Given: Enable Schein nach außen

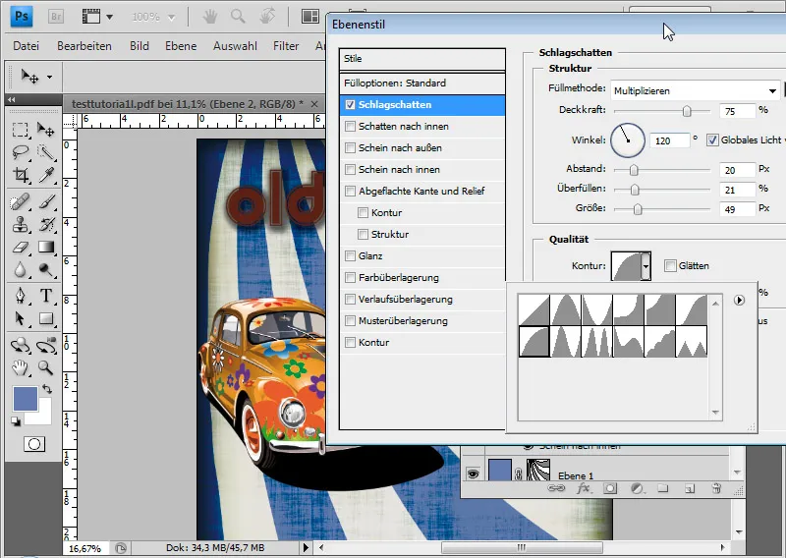Looking at the screenshot, I should click(350, 148).
